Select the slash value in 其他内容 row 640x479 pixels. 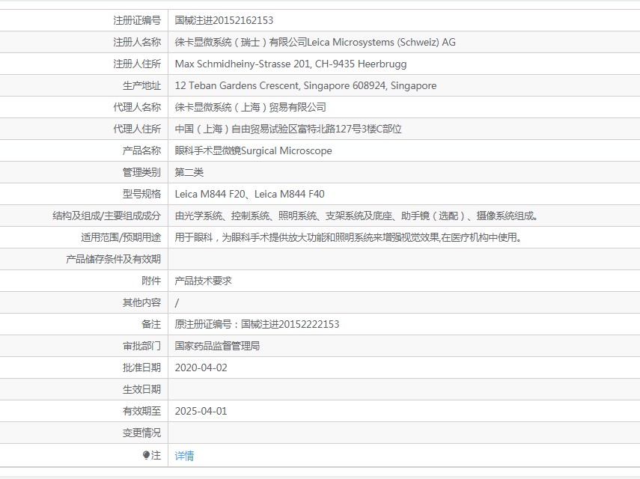click(177, 302)
